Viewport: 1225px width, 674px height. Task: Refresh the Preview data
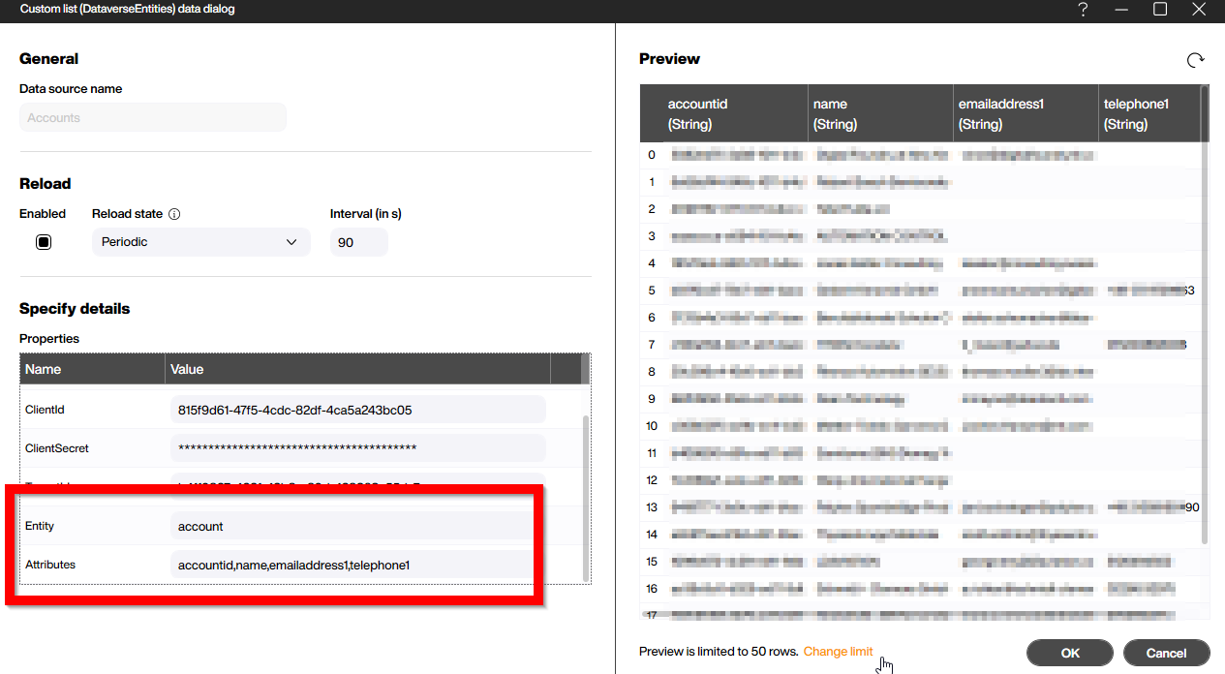coord(1195,59)
